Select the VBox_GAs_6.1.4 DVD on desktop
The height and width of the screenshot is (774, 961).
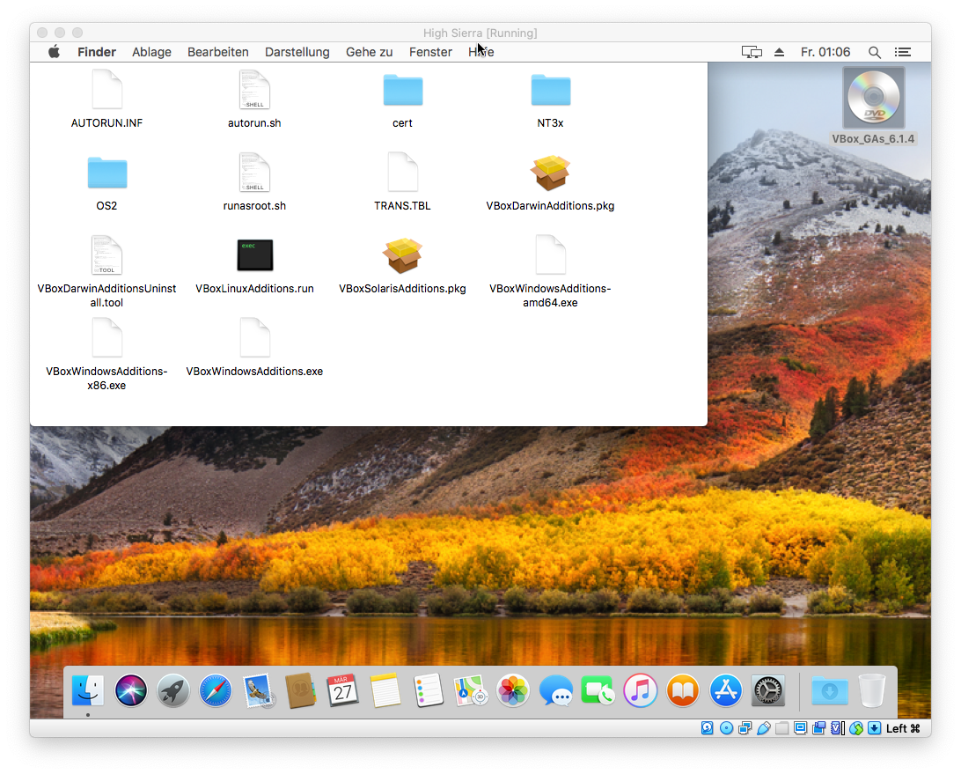[873, 99]
